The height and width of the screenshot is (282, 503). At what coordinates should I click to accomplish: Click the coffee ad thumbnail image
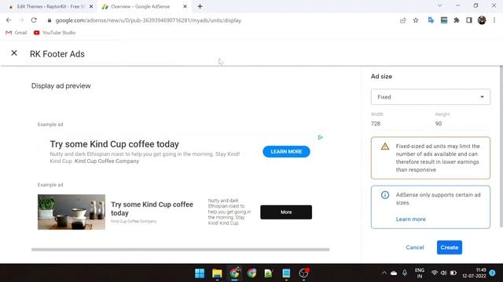[x=72, y=212]
